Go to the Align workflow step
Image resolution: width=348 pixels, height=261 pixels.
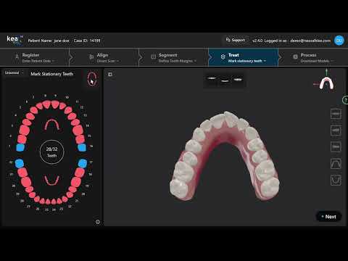pyautogui.click(x=104, y=57)
